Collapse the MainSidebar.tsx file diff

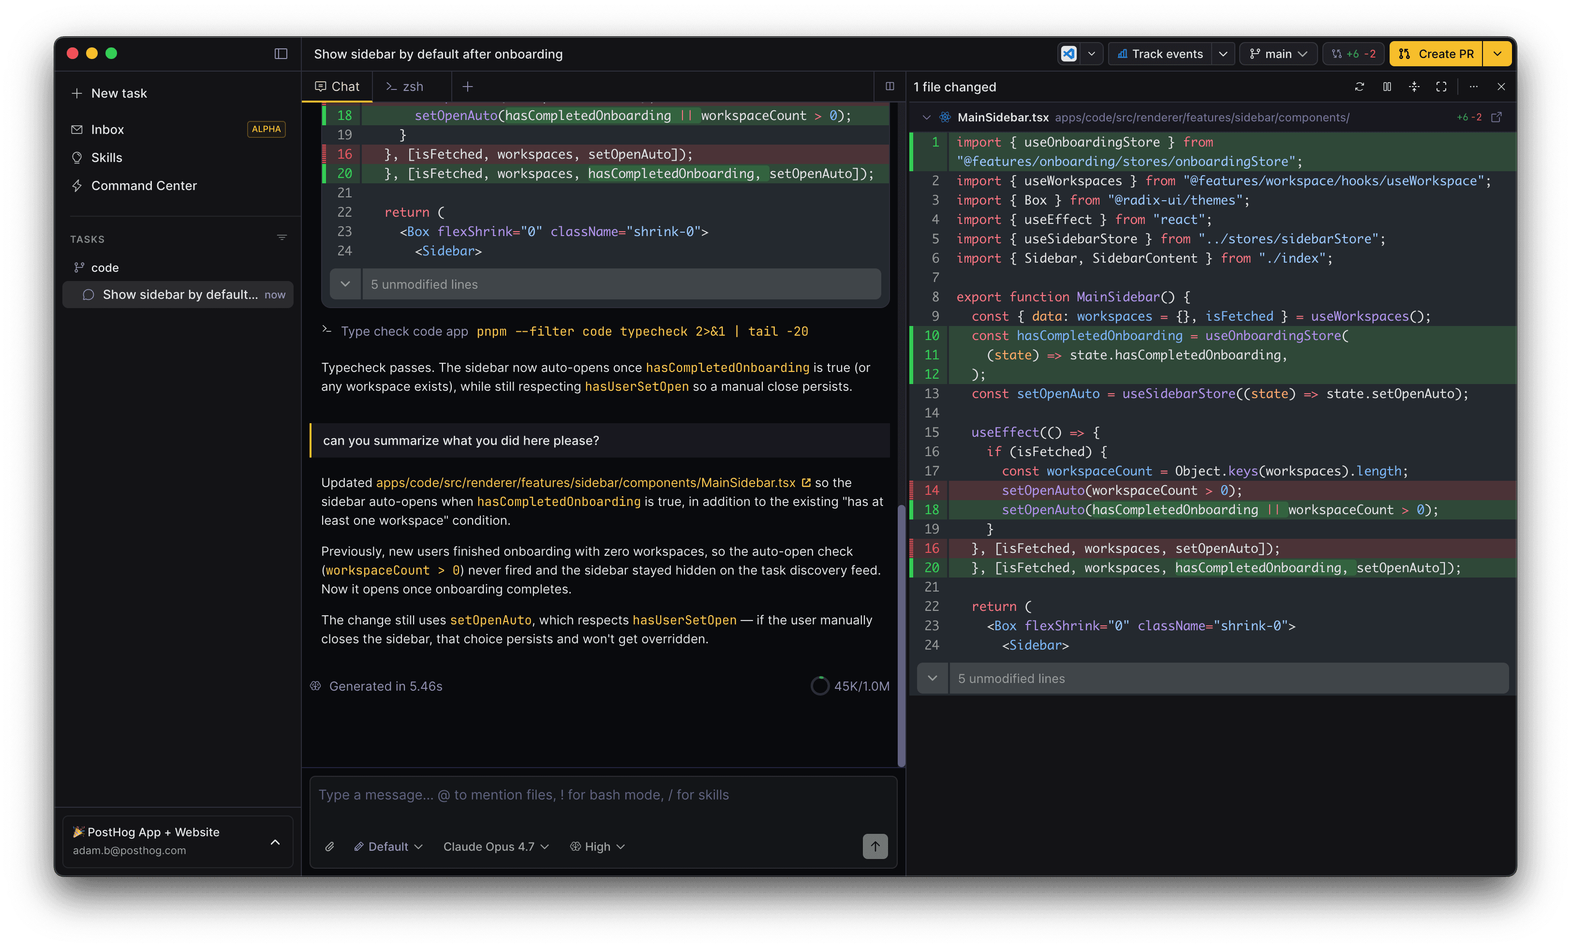[x=926, y=118]
